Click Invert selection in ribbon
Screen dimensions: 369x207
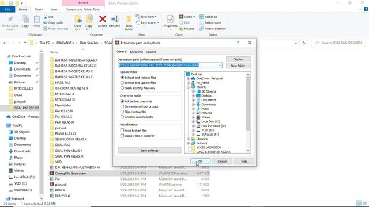click(213, 29)
